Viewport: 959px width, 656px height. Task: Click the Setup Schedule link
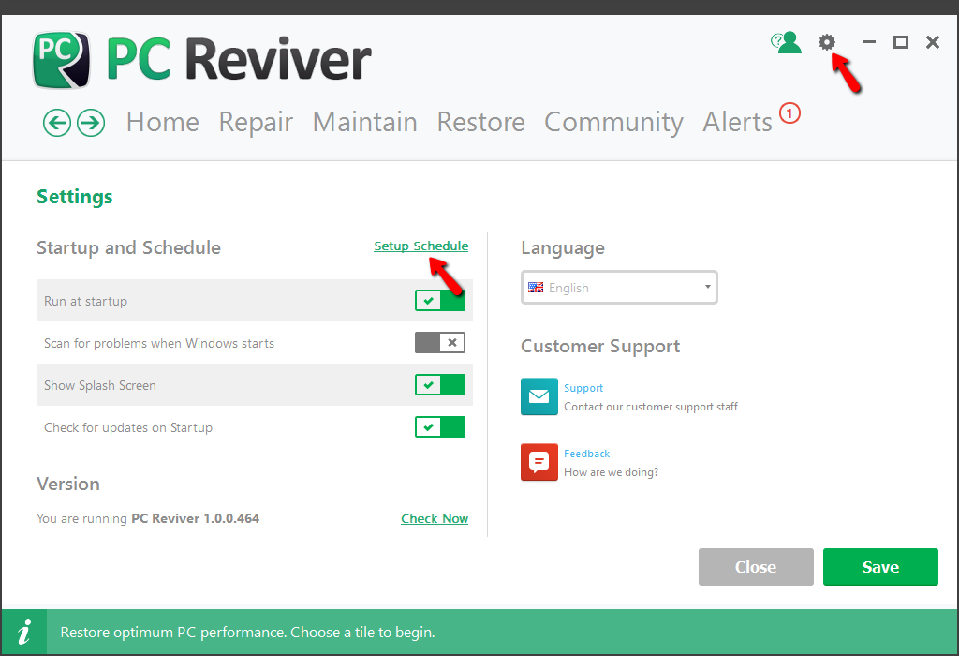(x=420, y=246)
